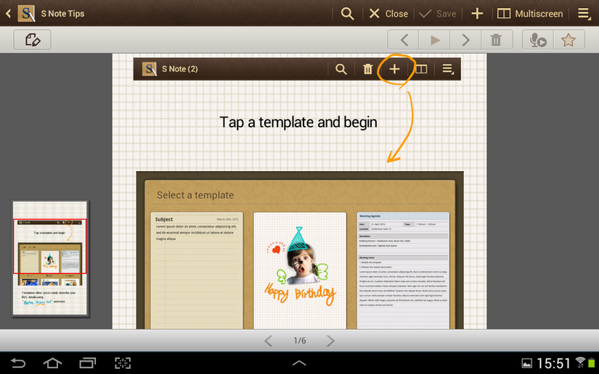Tap multiscreen icon in S Note (2) bar

pos(421,69)
